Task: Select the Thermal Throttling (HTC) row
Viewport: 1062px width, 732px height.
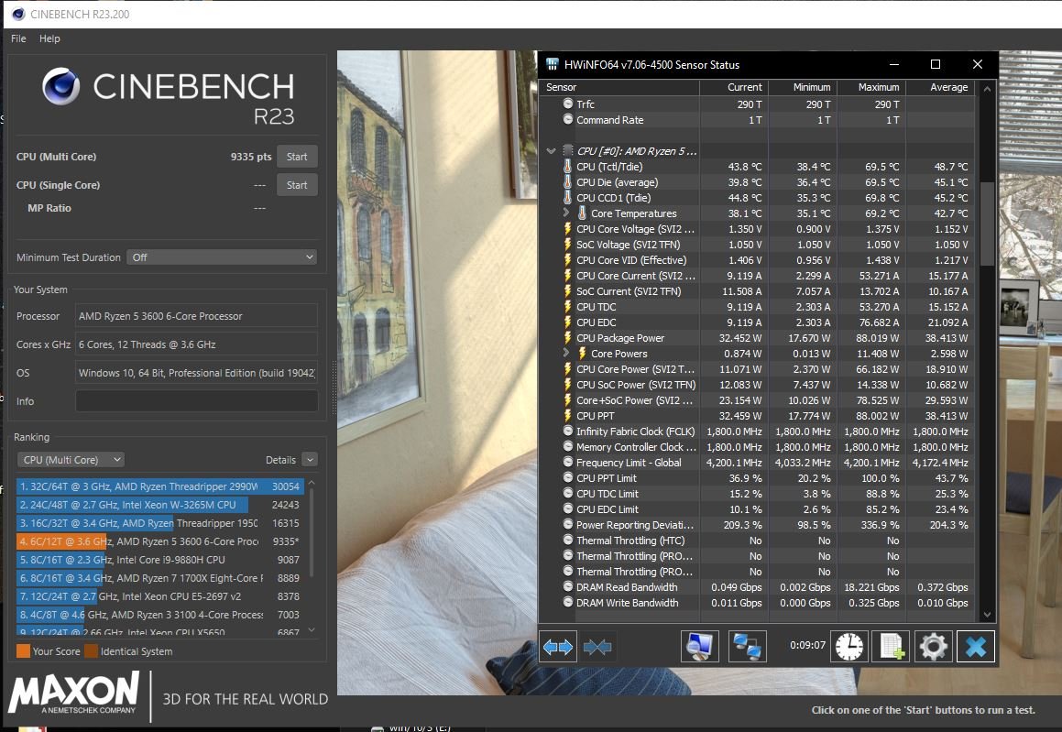Action: pos(757,541)
